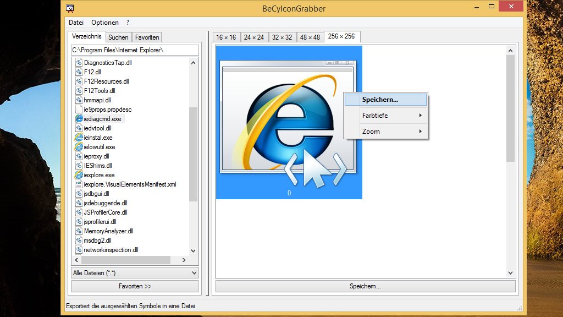Click the DiagnosticsTap.dll file icon

pos(79,63)
